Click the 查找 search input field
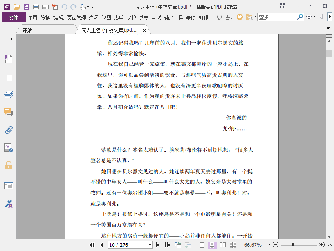Screen dimensions: 334x251 click(277, 17)
